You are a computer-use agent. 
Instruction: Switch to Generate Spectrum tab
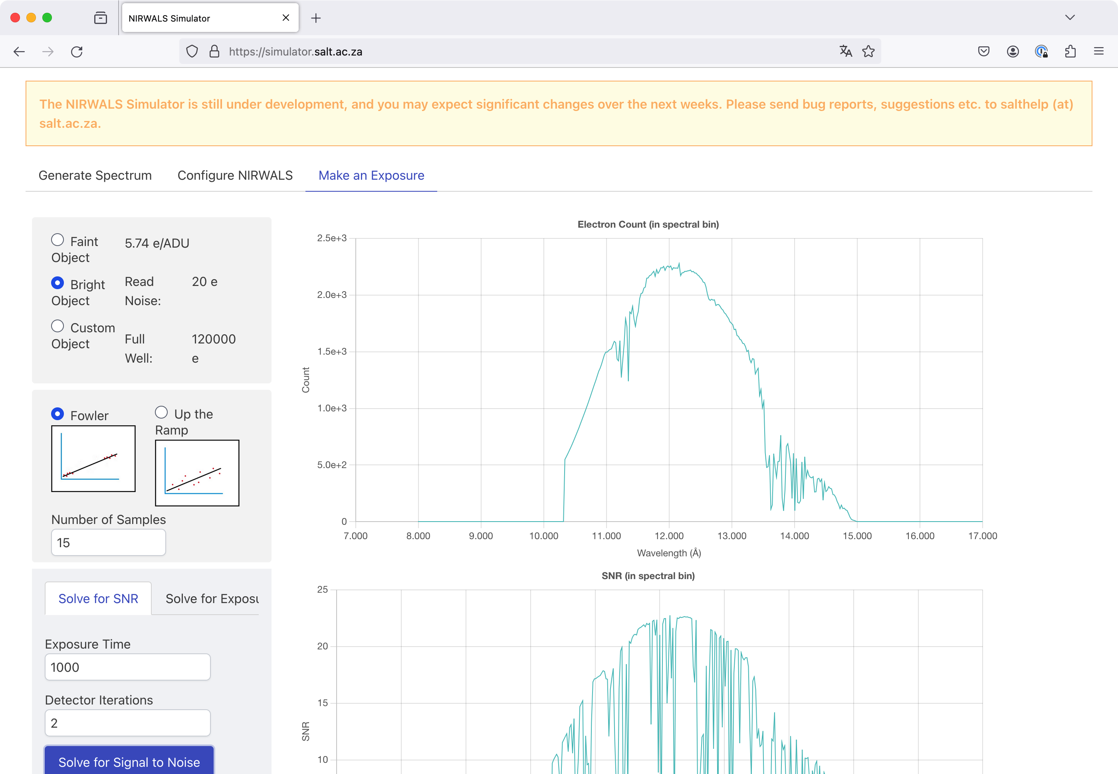click(x=95, y=176)
